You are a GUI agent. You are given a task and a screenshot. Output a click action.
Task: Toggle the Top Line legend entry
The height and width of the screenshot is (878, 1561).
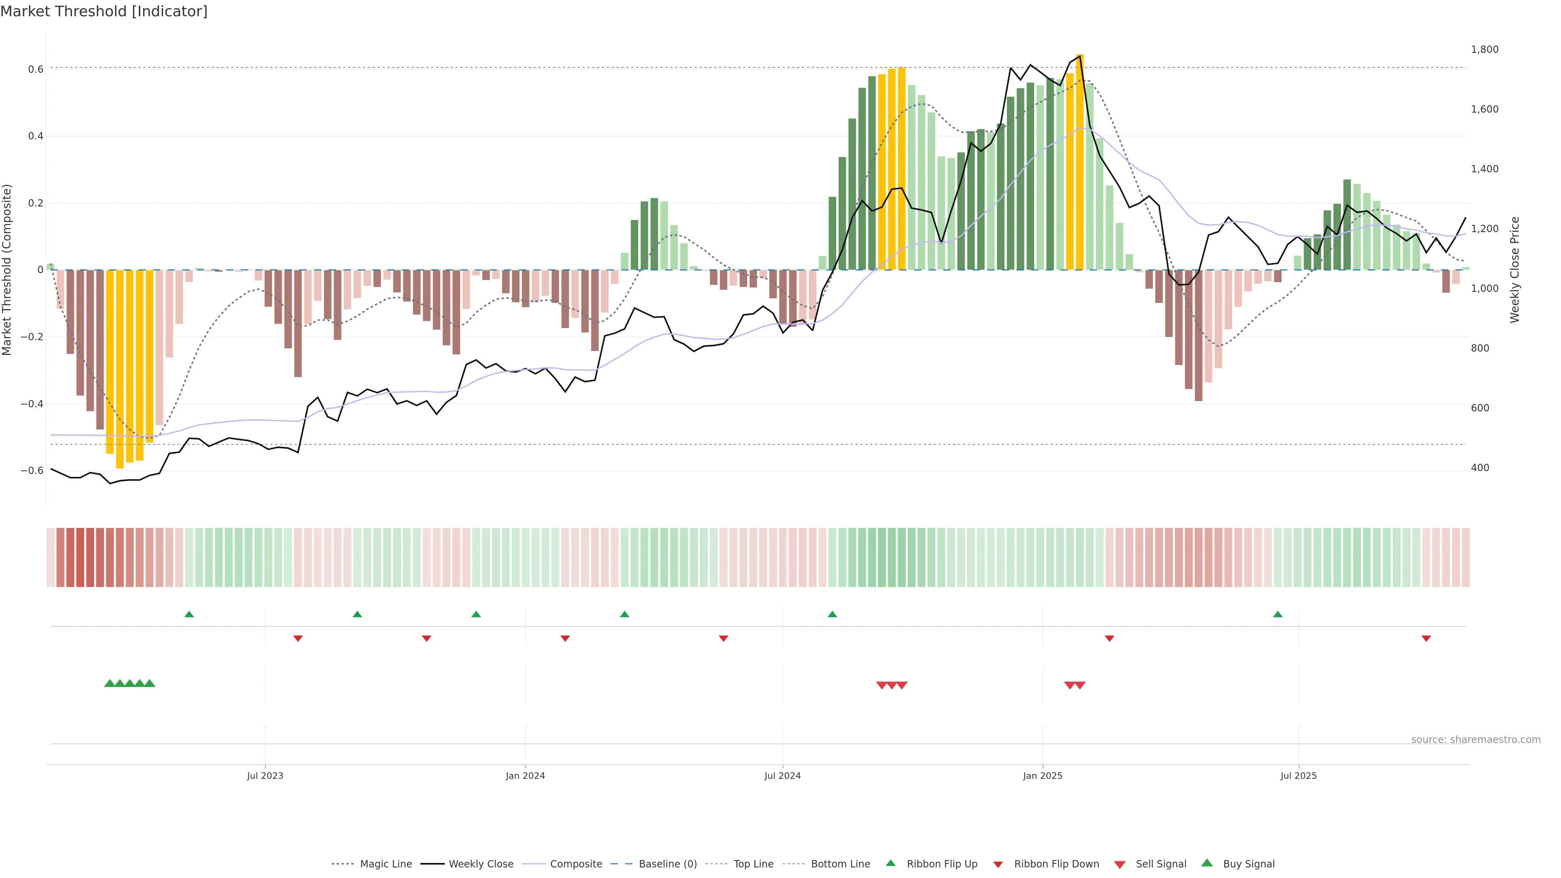[753, 864]
